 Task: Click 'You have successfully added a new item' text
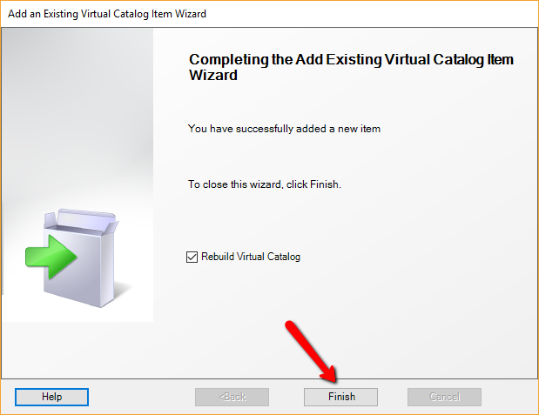point(284,129)
